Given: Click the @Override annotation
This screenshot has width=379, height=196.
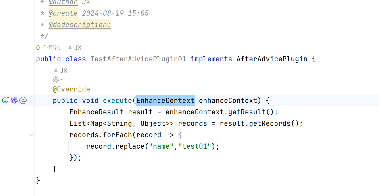Looking at the screenshot, I should tap(71, 89).
